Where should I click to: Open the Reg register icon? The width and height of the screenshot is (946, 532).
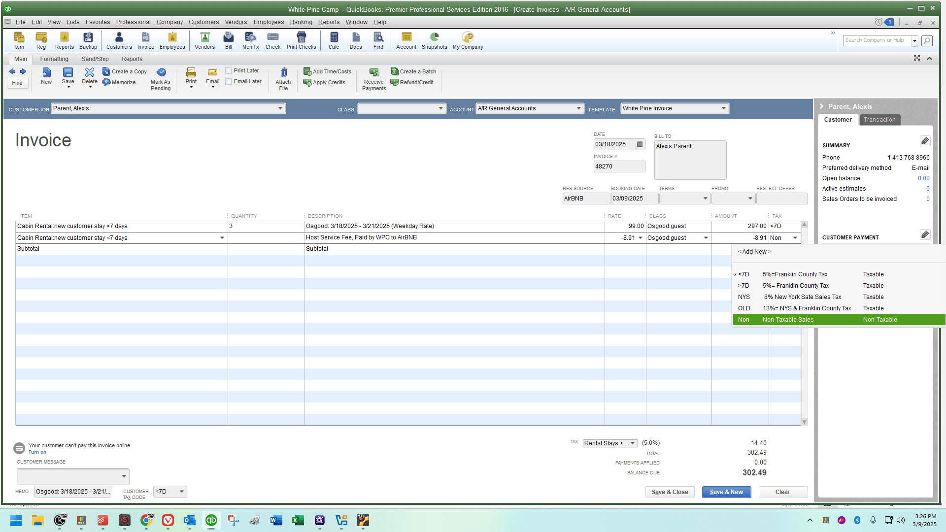[41, 40]
